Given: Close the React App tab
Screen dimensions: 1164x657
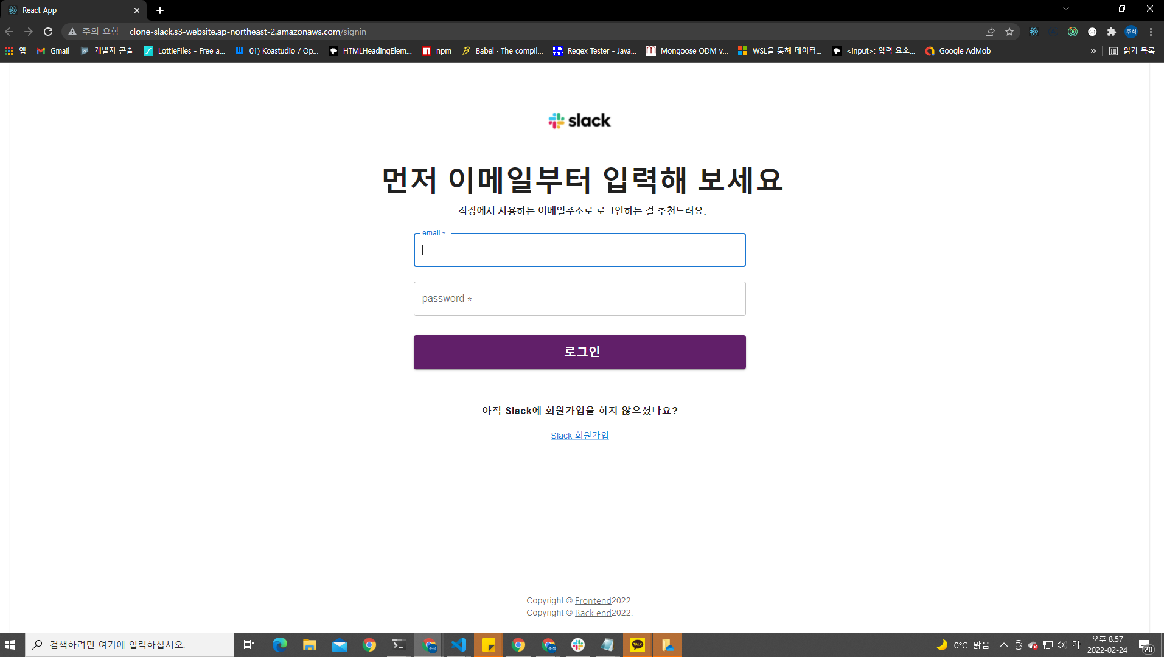Looking at the screenshot, I should tap(137, 10).
